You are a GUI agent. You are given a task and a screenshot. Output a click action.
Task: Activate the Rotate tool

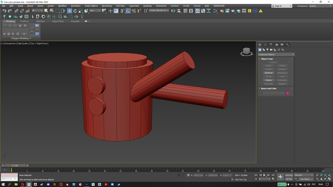click(75, 11)
